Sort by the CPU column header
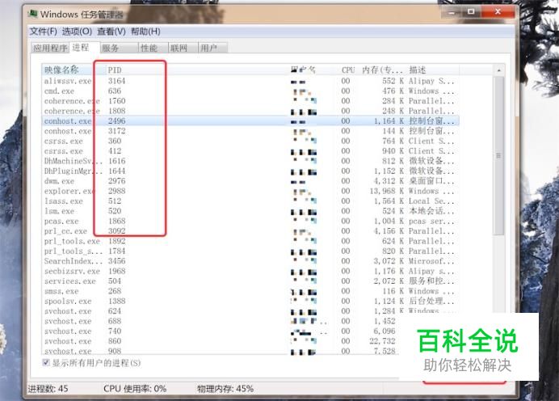Screen dimensions: 559x401 click(x=347, y=70)
